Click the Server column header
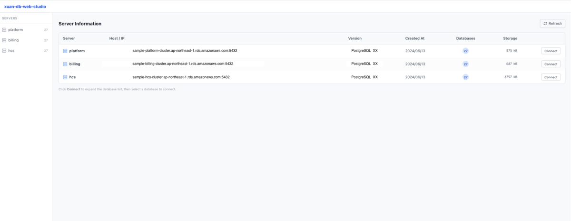Image resolution: width=571 pixels, height=221 pixels. (x=69, y=38)
